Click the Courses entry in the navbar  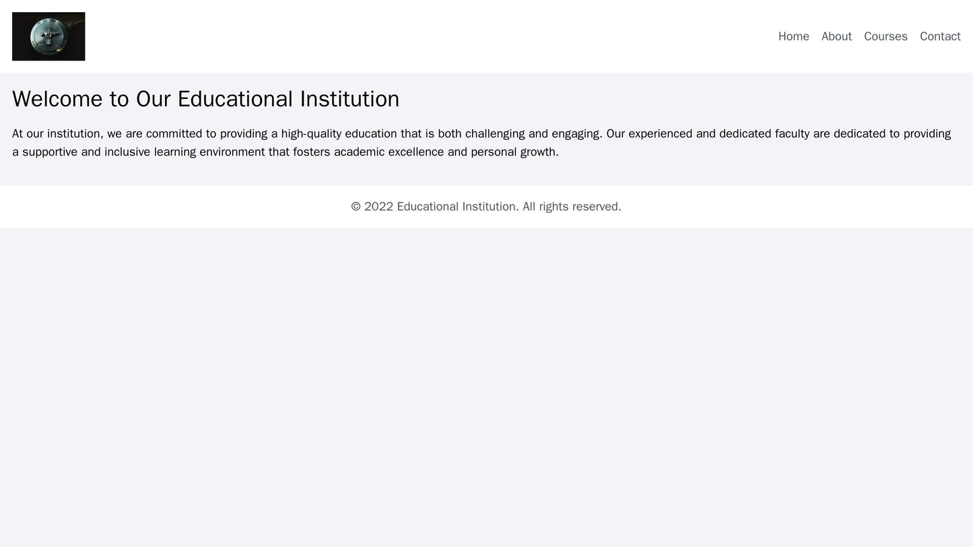coord(885,36)
